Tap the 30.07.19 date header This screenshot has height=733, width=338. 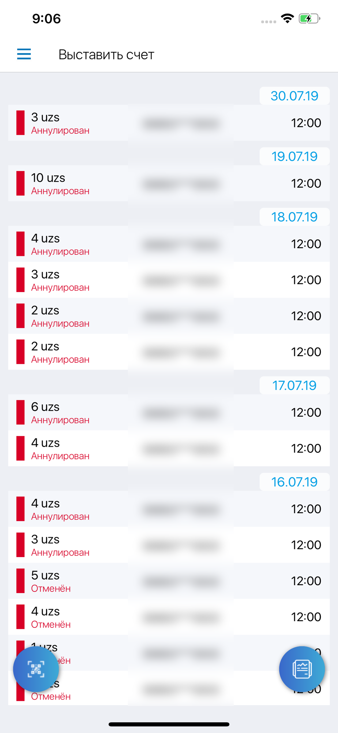294,96
